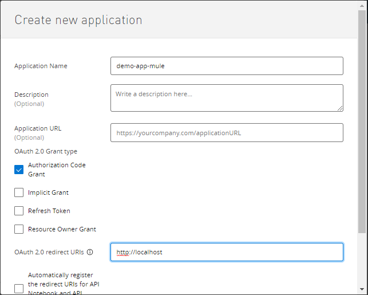368x295 pixels.
Task: Enable the Implicit Grant checkbox
Action: point(19,192)
